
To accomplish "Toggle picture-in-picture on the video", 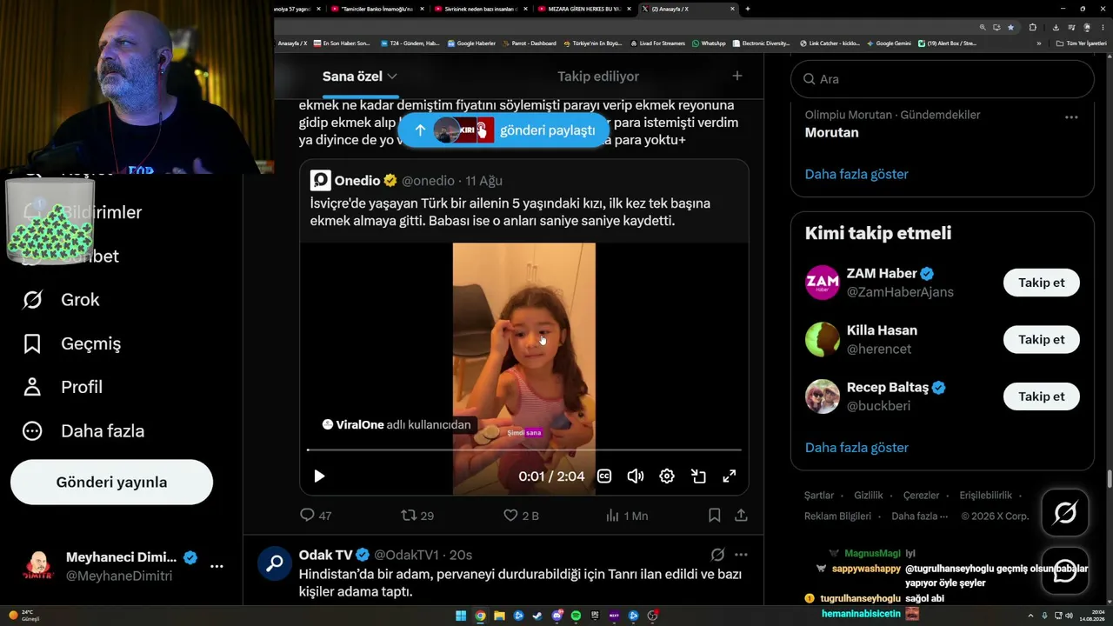I will (698, 476).
